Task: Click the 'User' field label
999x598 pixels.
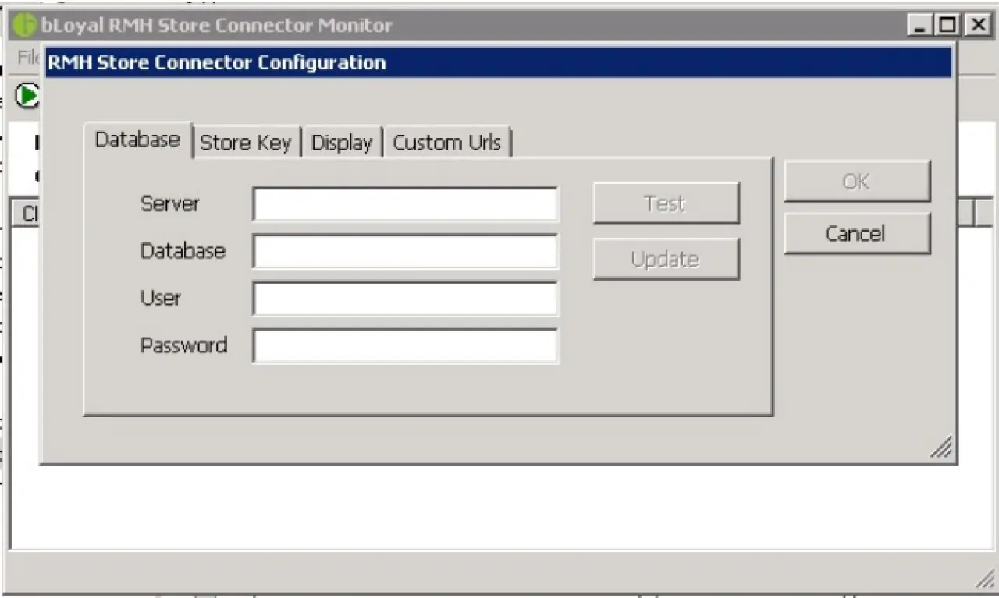Action: click(x=161, y=298)
